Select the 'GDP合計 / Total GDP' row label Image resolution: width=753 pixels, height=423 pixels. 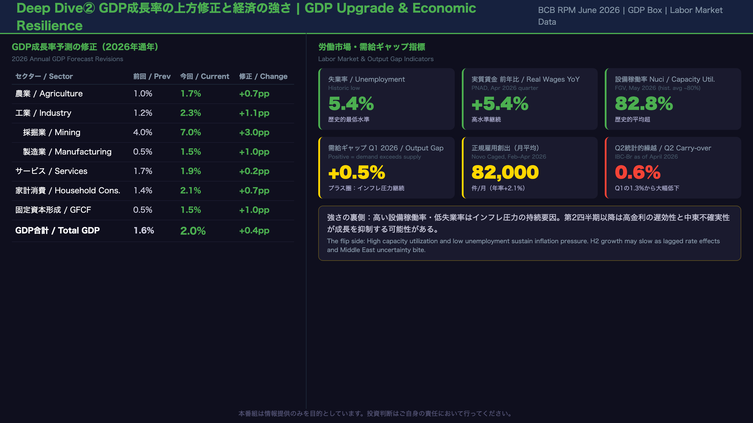[x=58, y=231]
